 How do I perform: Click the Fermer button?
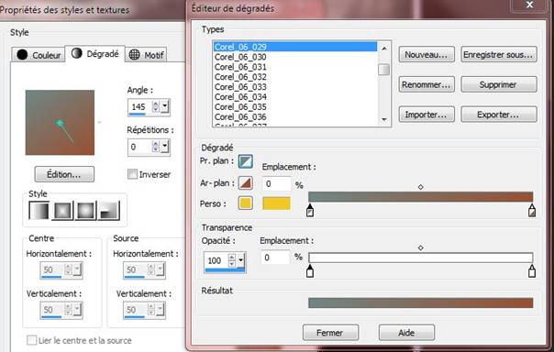pos(330,333)
